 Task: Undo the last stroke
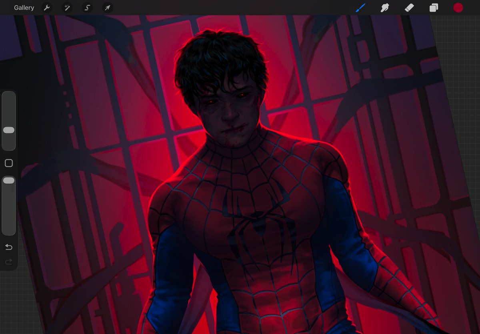[x=9, y=247]
